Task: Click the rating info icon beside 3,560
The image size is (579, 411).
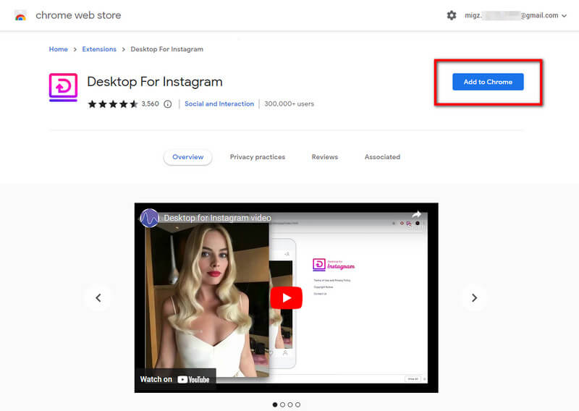Action: (x=168, y=104)
